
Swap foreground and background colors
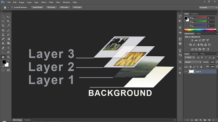(8, 61)
